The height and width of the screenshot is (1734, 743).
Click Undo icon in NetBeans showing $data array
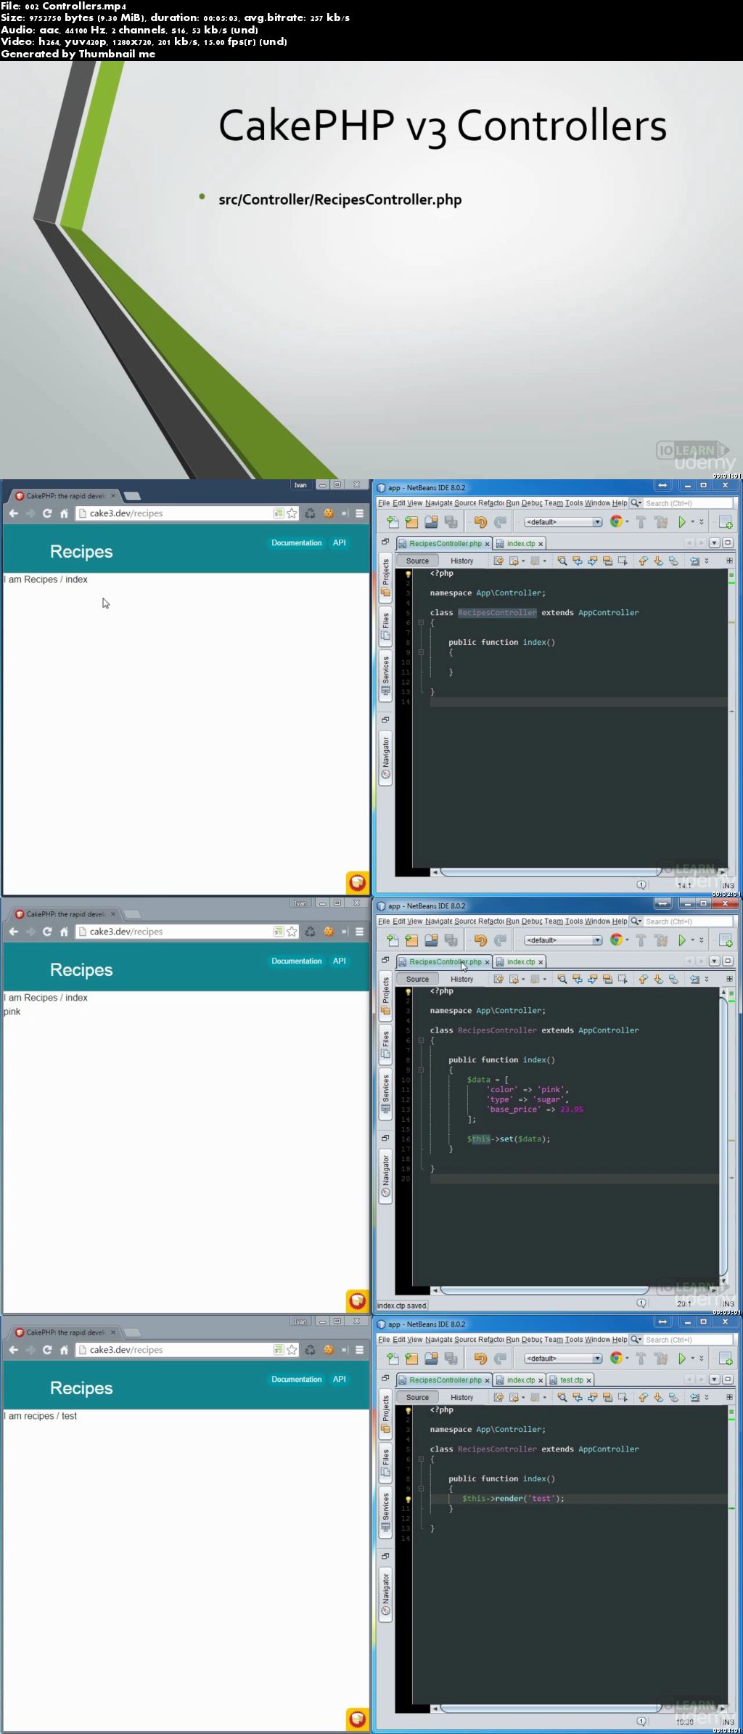tap(480, 940)
